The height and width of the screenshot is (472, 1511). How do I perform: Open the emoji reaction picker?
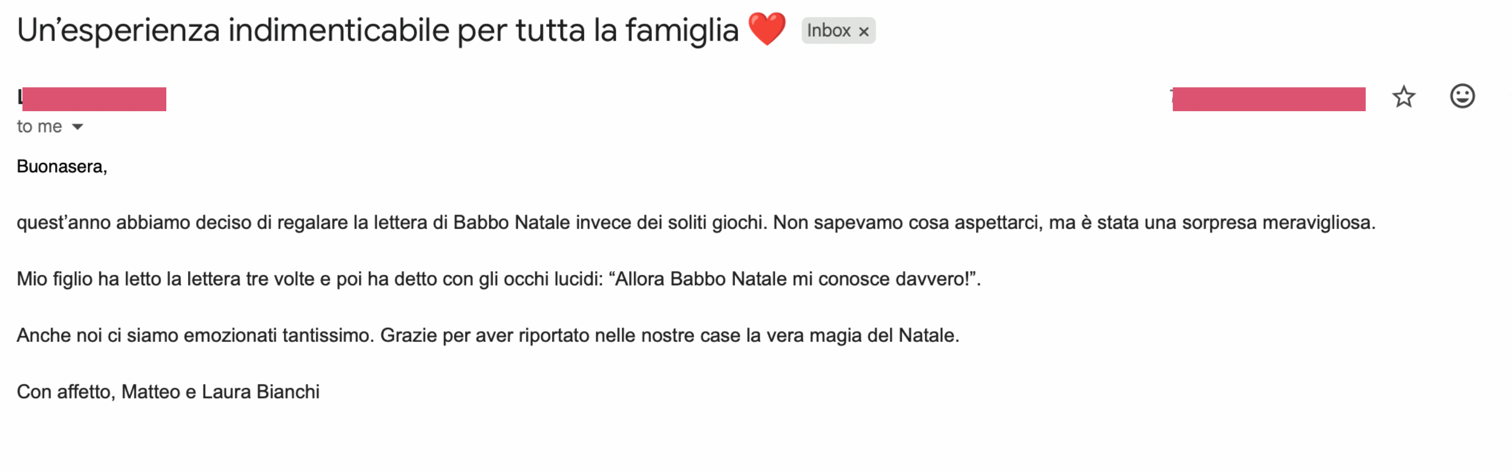click(x=1462, y=96)
